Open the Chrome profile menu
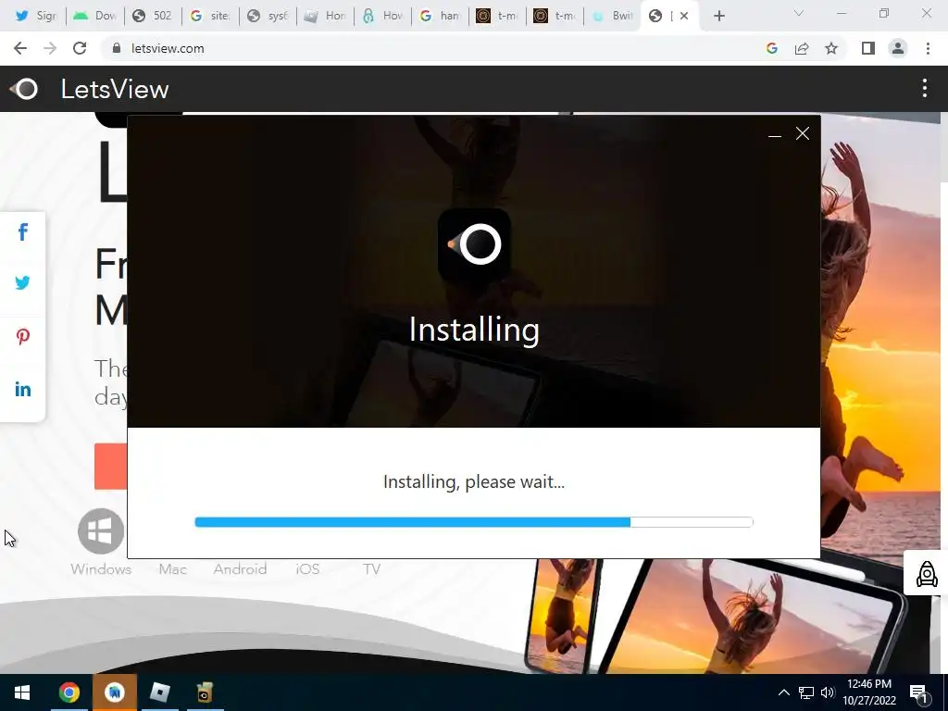 (x=898, y=48)
